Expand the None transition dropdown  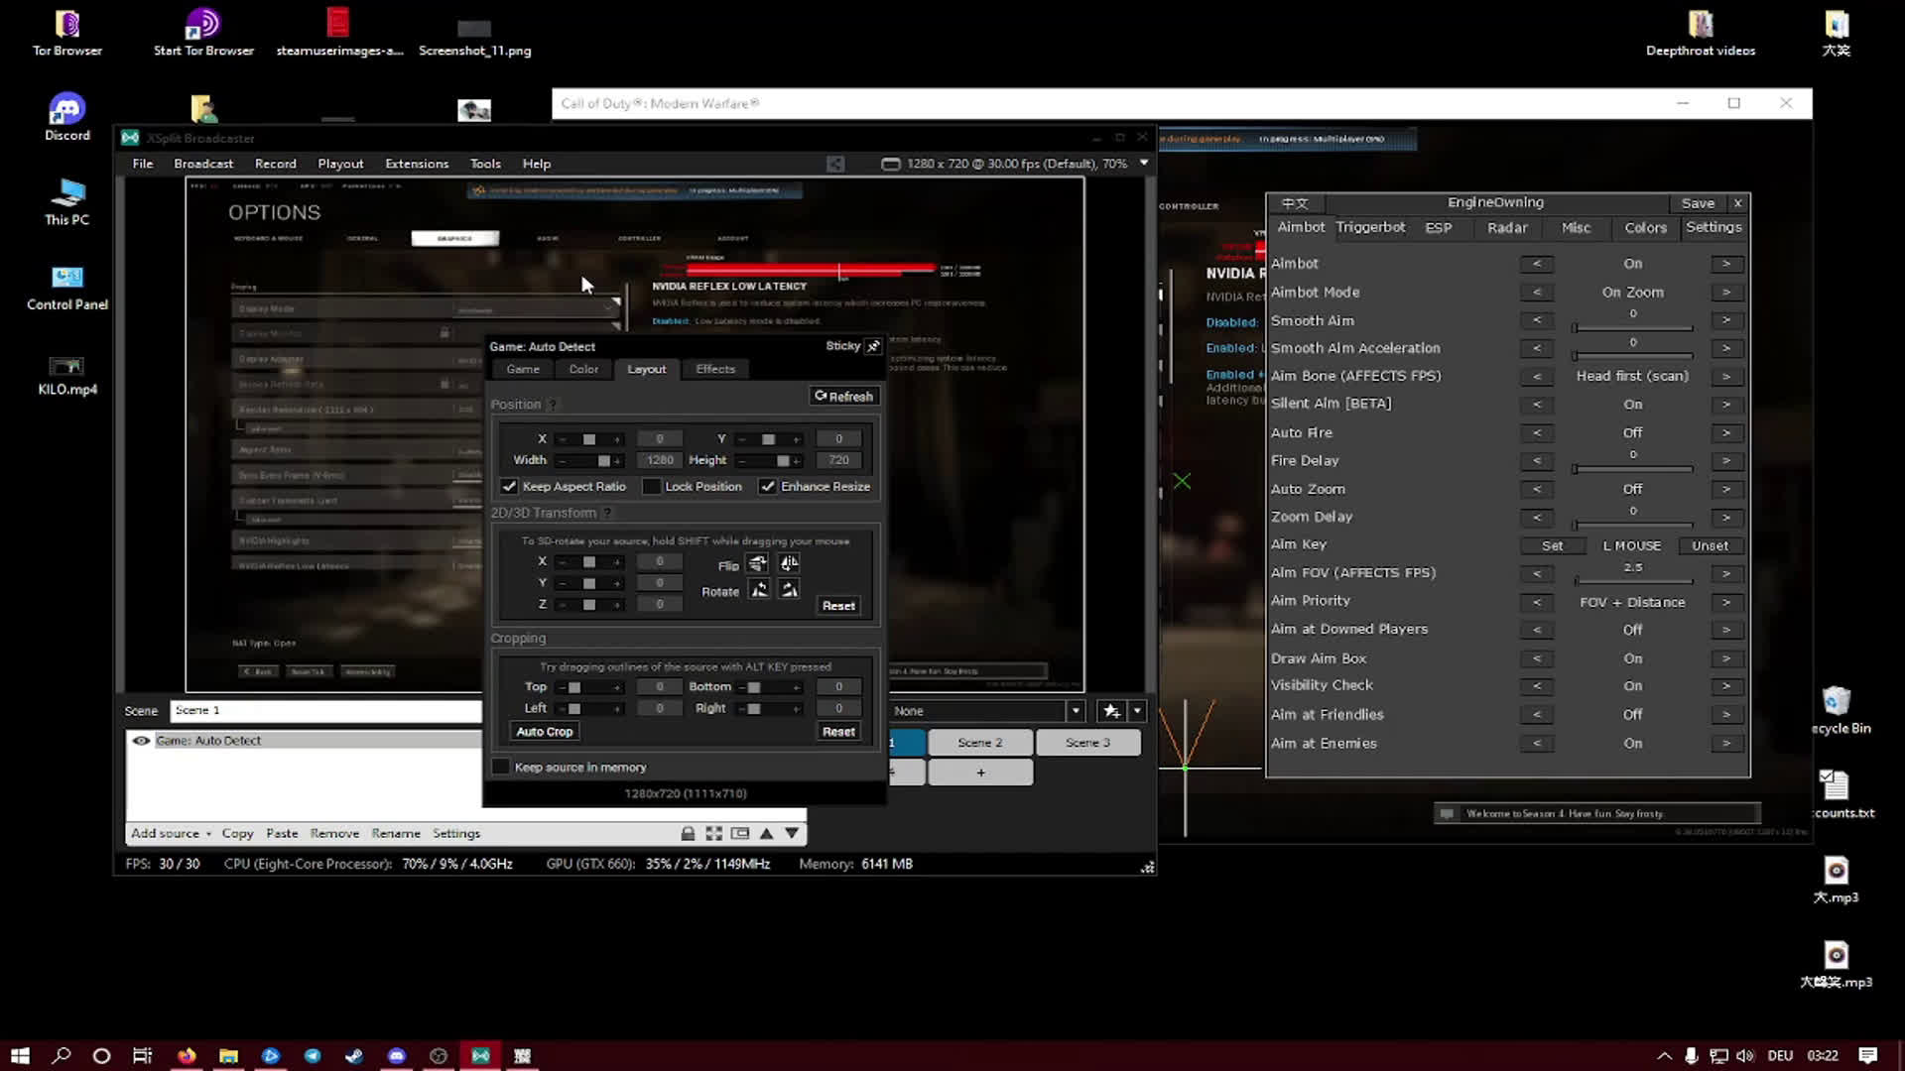(1076, 711)
